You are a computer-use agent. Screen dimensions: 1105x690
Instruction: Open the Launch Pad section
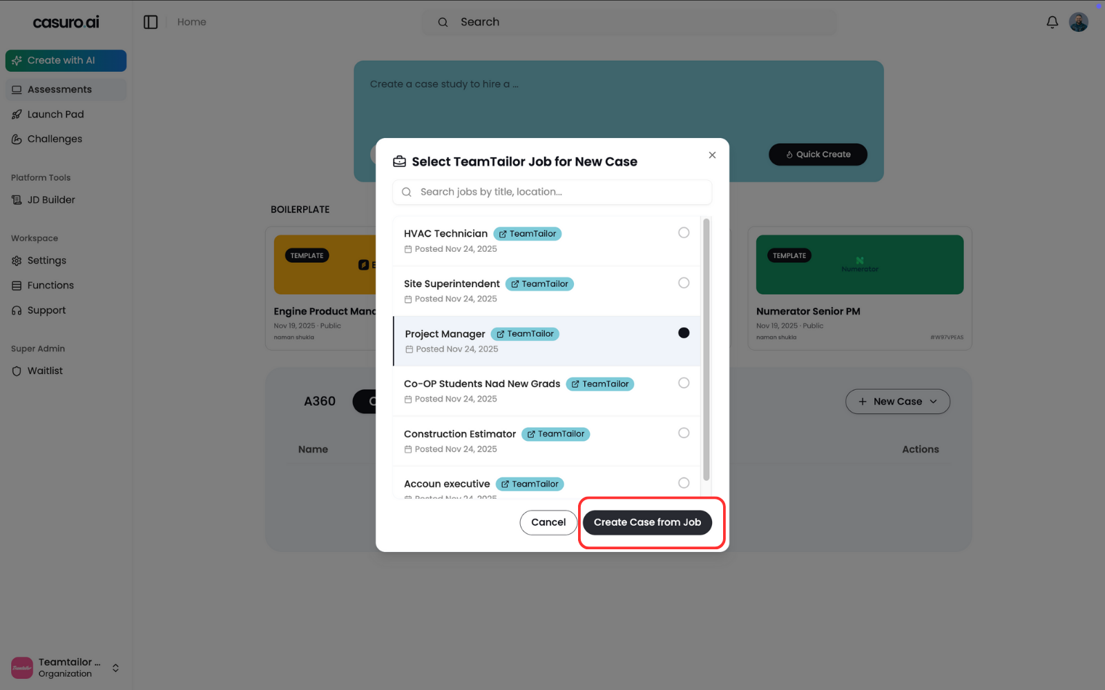55,114
